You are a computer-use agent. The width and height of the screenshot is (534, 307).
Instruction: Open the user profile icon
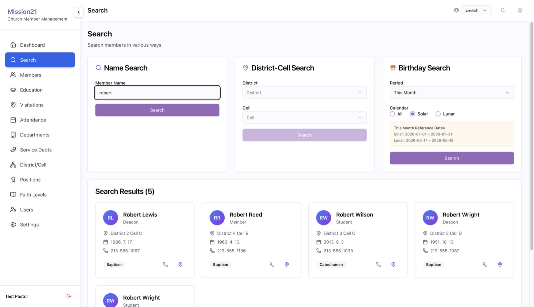[x=520, y=10]
